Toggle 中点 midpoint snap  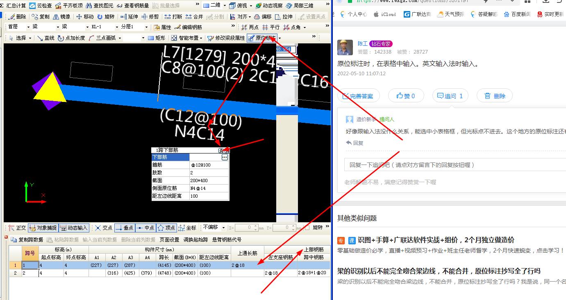point(145,228)
